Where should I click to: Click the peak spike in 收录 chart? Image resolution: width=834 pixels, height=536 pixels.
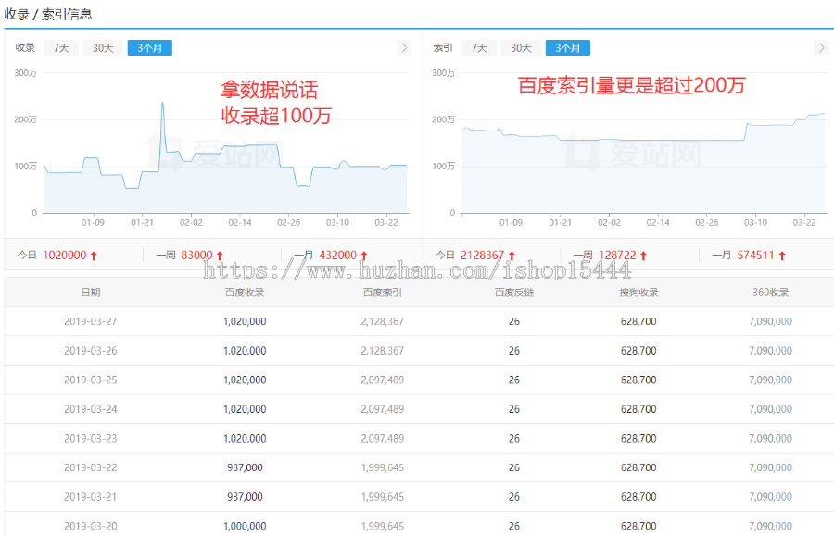[162, 104]
